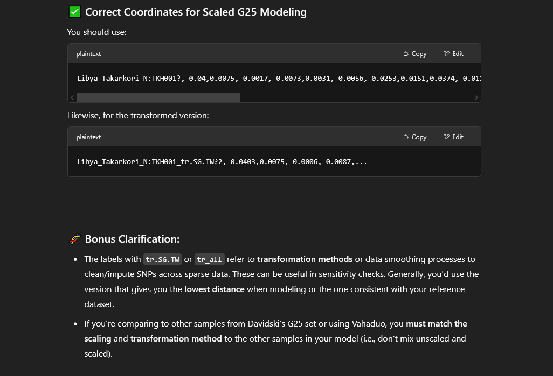Click the copy icon in first code block
The width and height of the screenshot is (553, 376).
point(406,53)
